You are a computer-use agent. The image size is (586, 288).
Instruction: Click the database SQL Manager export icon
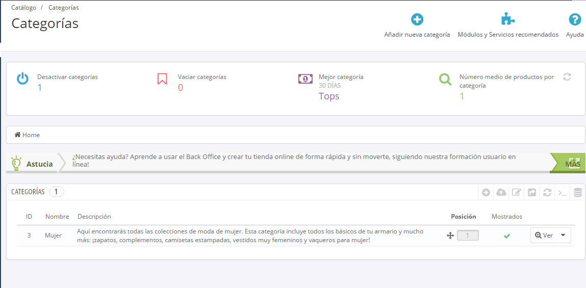click(578, 193)
